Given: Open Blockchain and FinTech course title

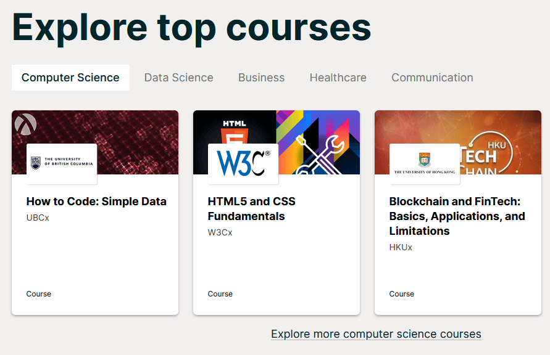Looking at the screenshot, I should point(457,216).
